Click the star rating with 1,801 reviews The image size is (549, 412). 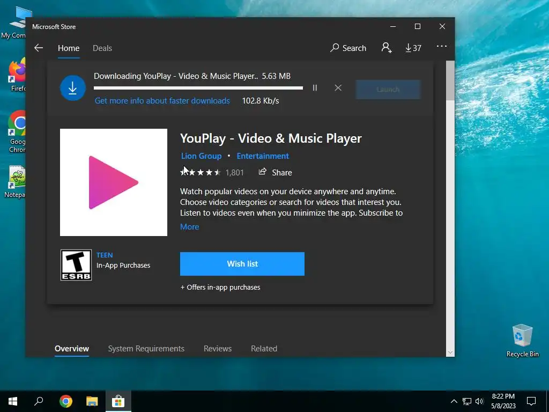click(212, 172)
